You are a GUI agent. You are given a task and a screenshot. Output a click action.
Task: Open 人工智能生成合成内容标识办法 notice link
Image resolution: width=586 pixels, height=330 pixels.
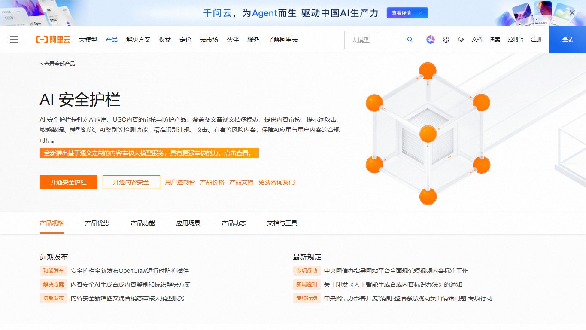pyautogui.click(x=393, y=284)
